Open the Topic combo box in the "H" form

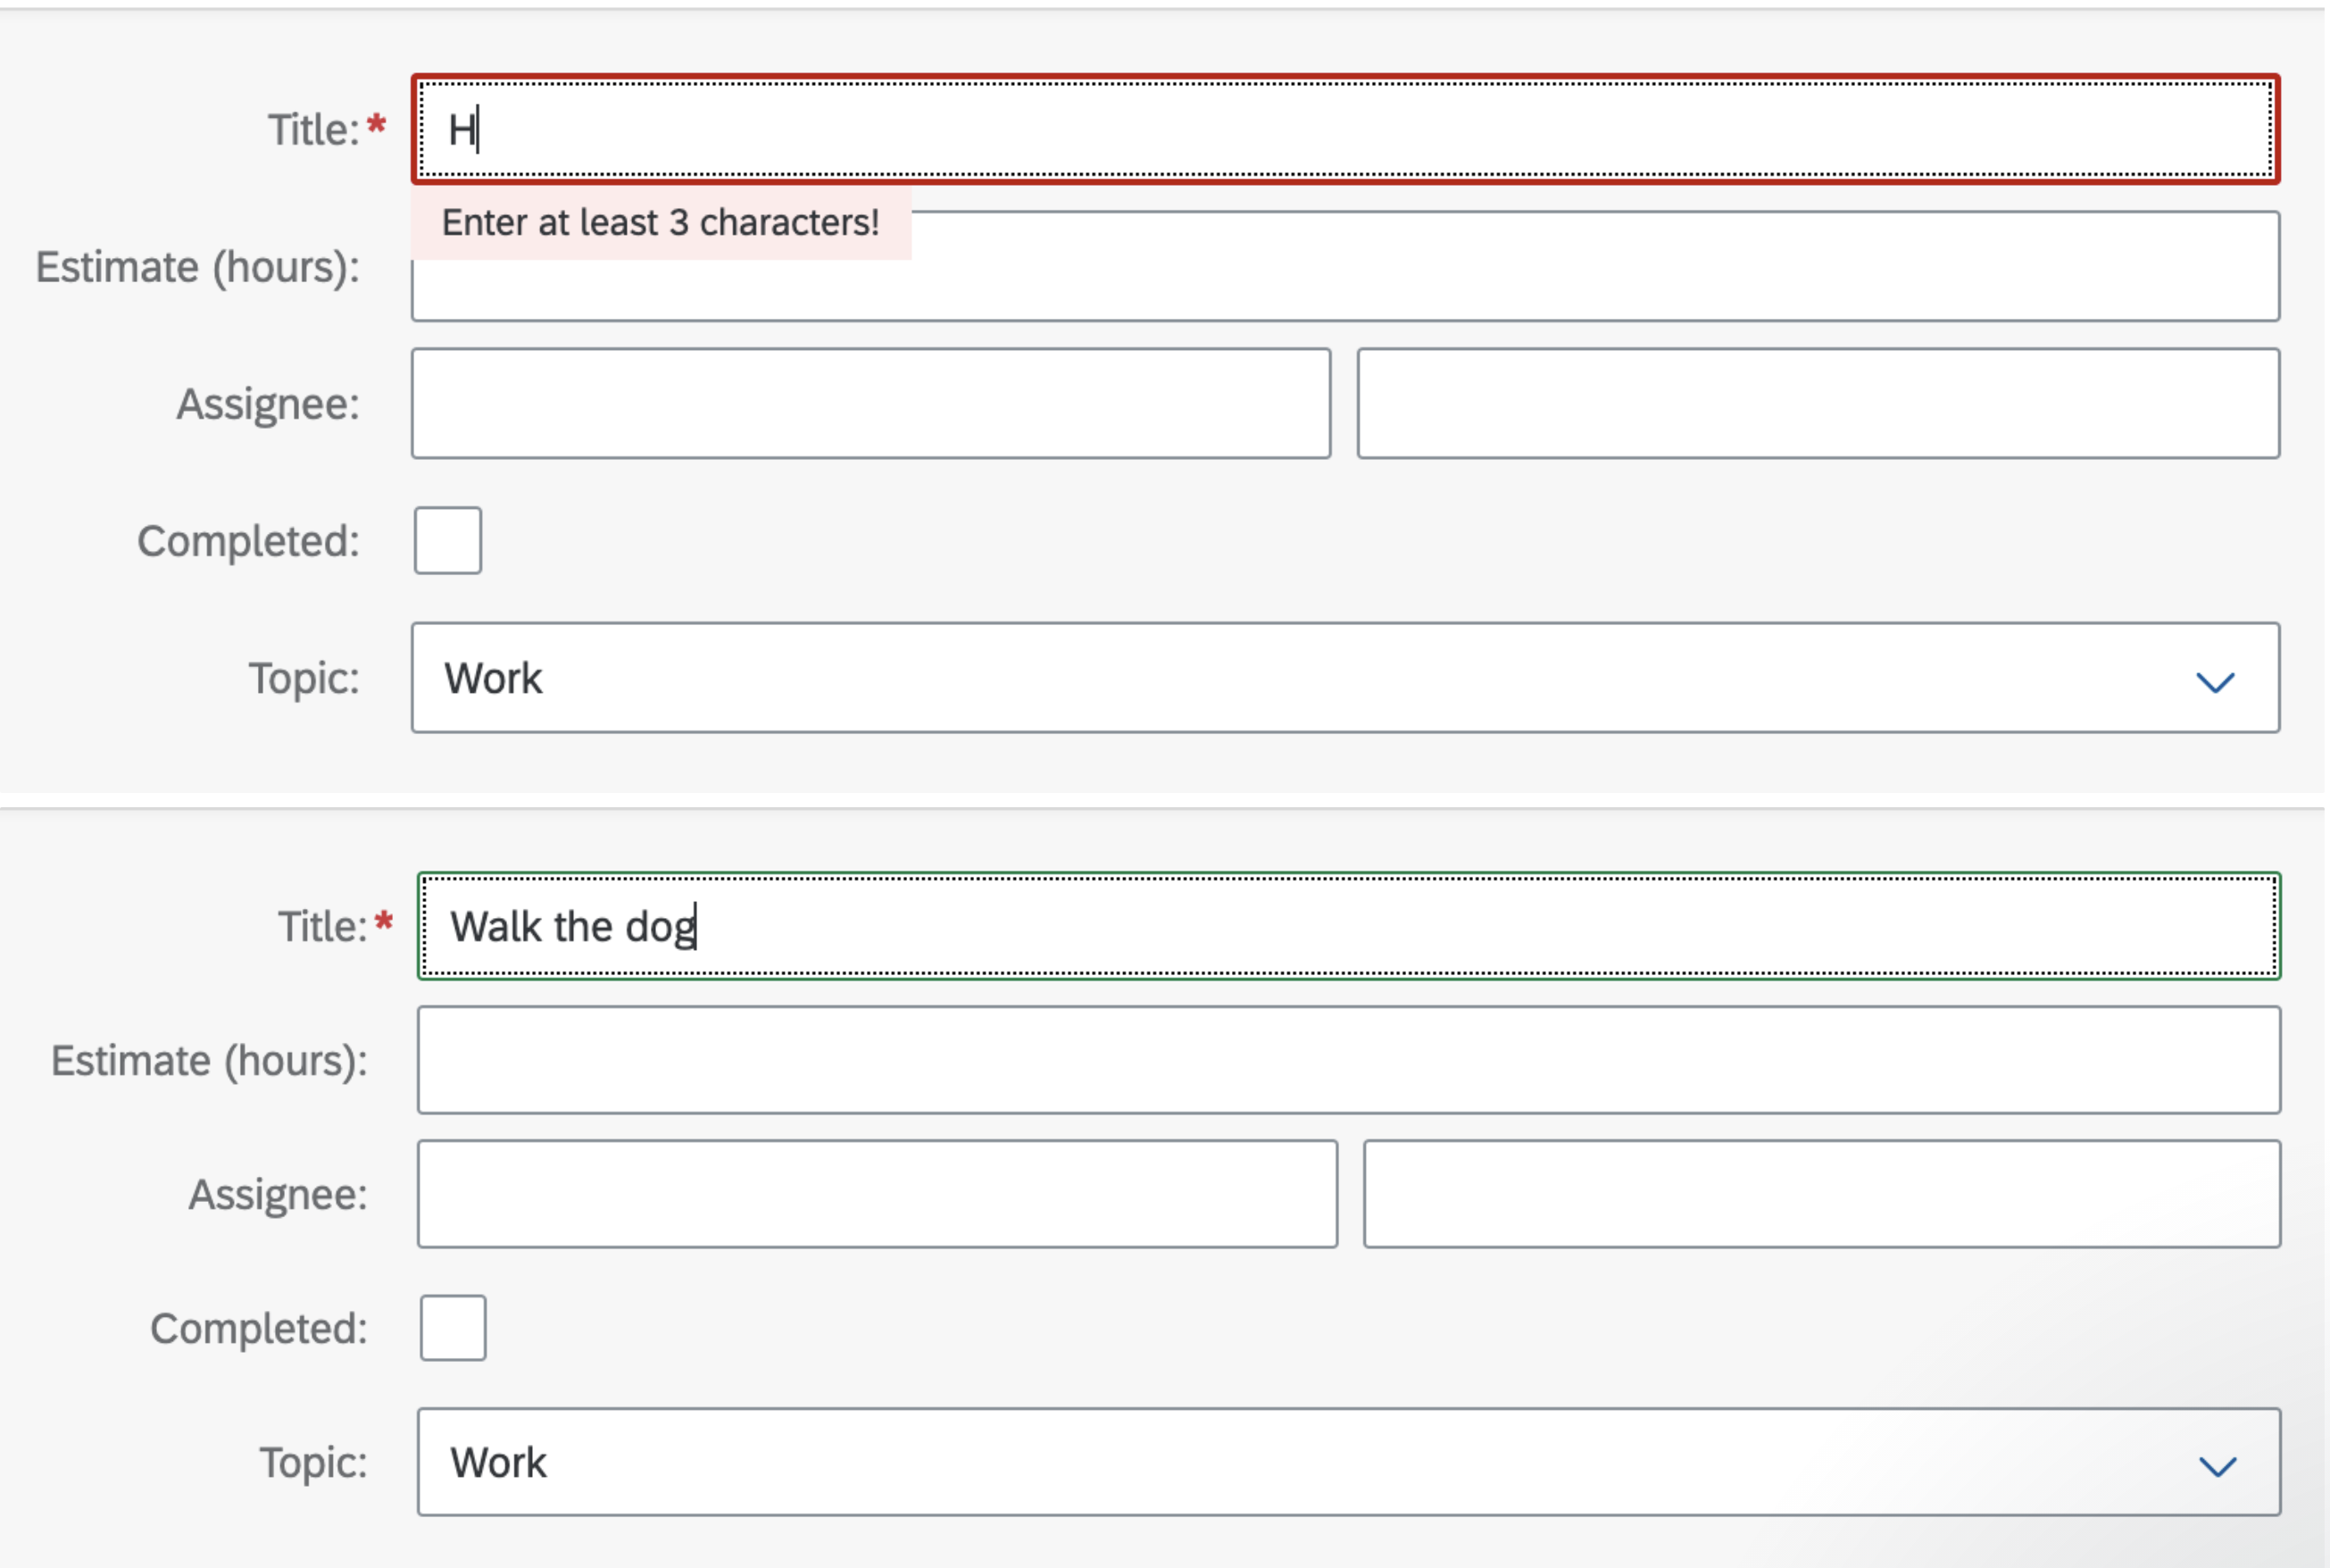[x=1300, y=678]
